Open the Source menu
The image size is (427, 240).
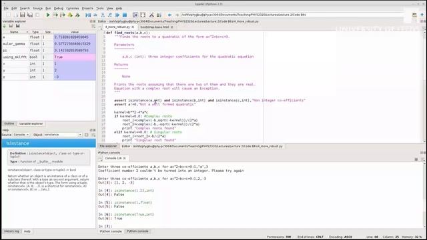[x=37, y=9]
